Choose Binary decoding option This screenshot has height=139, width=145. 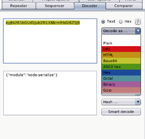pos(121,84)
